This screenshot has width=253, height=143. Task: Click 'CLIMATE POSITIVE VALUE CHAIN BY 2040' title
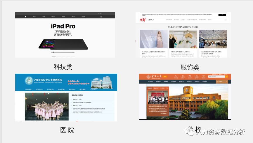click(x=211, y=53)
